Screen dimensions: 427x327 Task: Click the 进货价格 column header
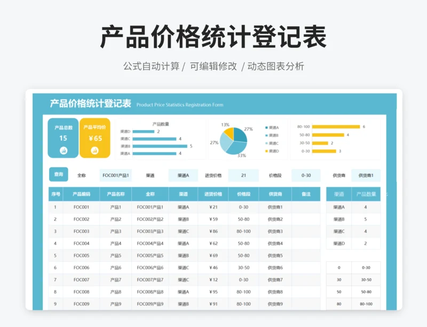213,194
